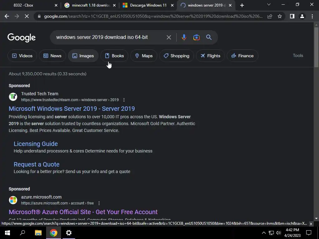The image size is (319, 239).
Task: Open the taskbar clock and date
Action: (292, 233)
